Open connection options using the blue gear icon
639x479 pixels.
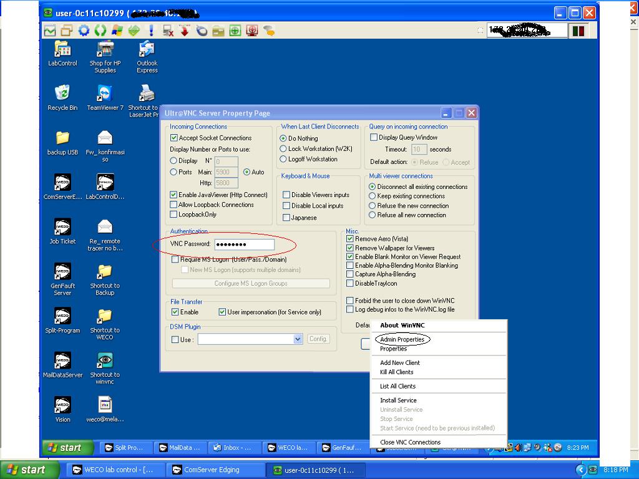pos(84,31)
